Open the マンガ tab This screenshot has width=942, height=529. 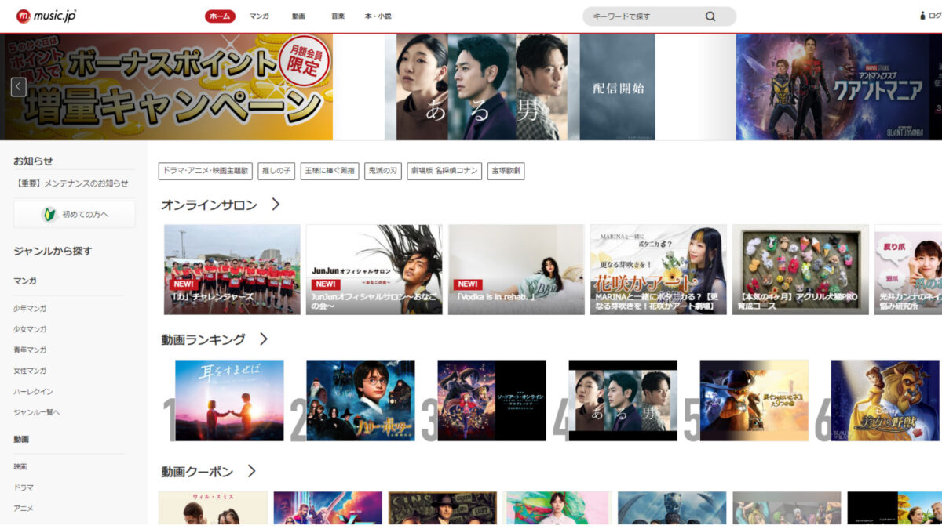[259, 16]
